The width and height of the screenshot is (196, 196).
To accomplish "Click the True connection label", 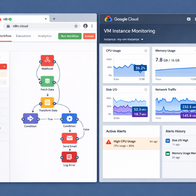I will coord(50,119).
